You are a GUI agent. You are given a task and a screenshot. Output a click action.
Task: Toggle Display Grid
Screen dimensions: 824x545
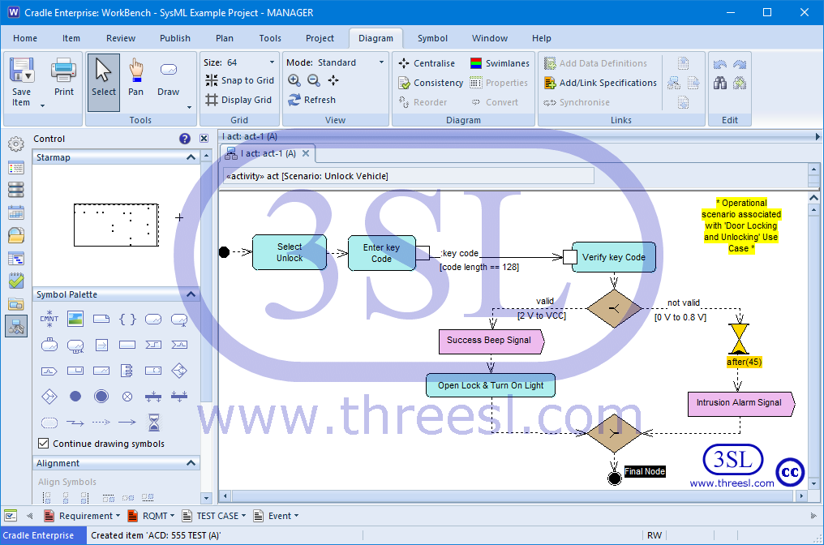point(238,100)
